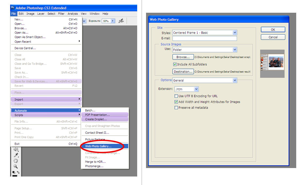Click the Exposure 50% value field
Viewport: 308px width, 185px height.
click(x=106, y=21)
